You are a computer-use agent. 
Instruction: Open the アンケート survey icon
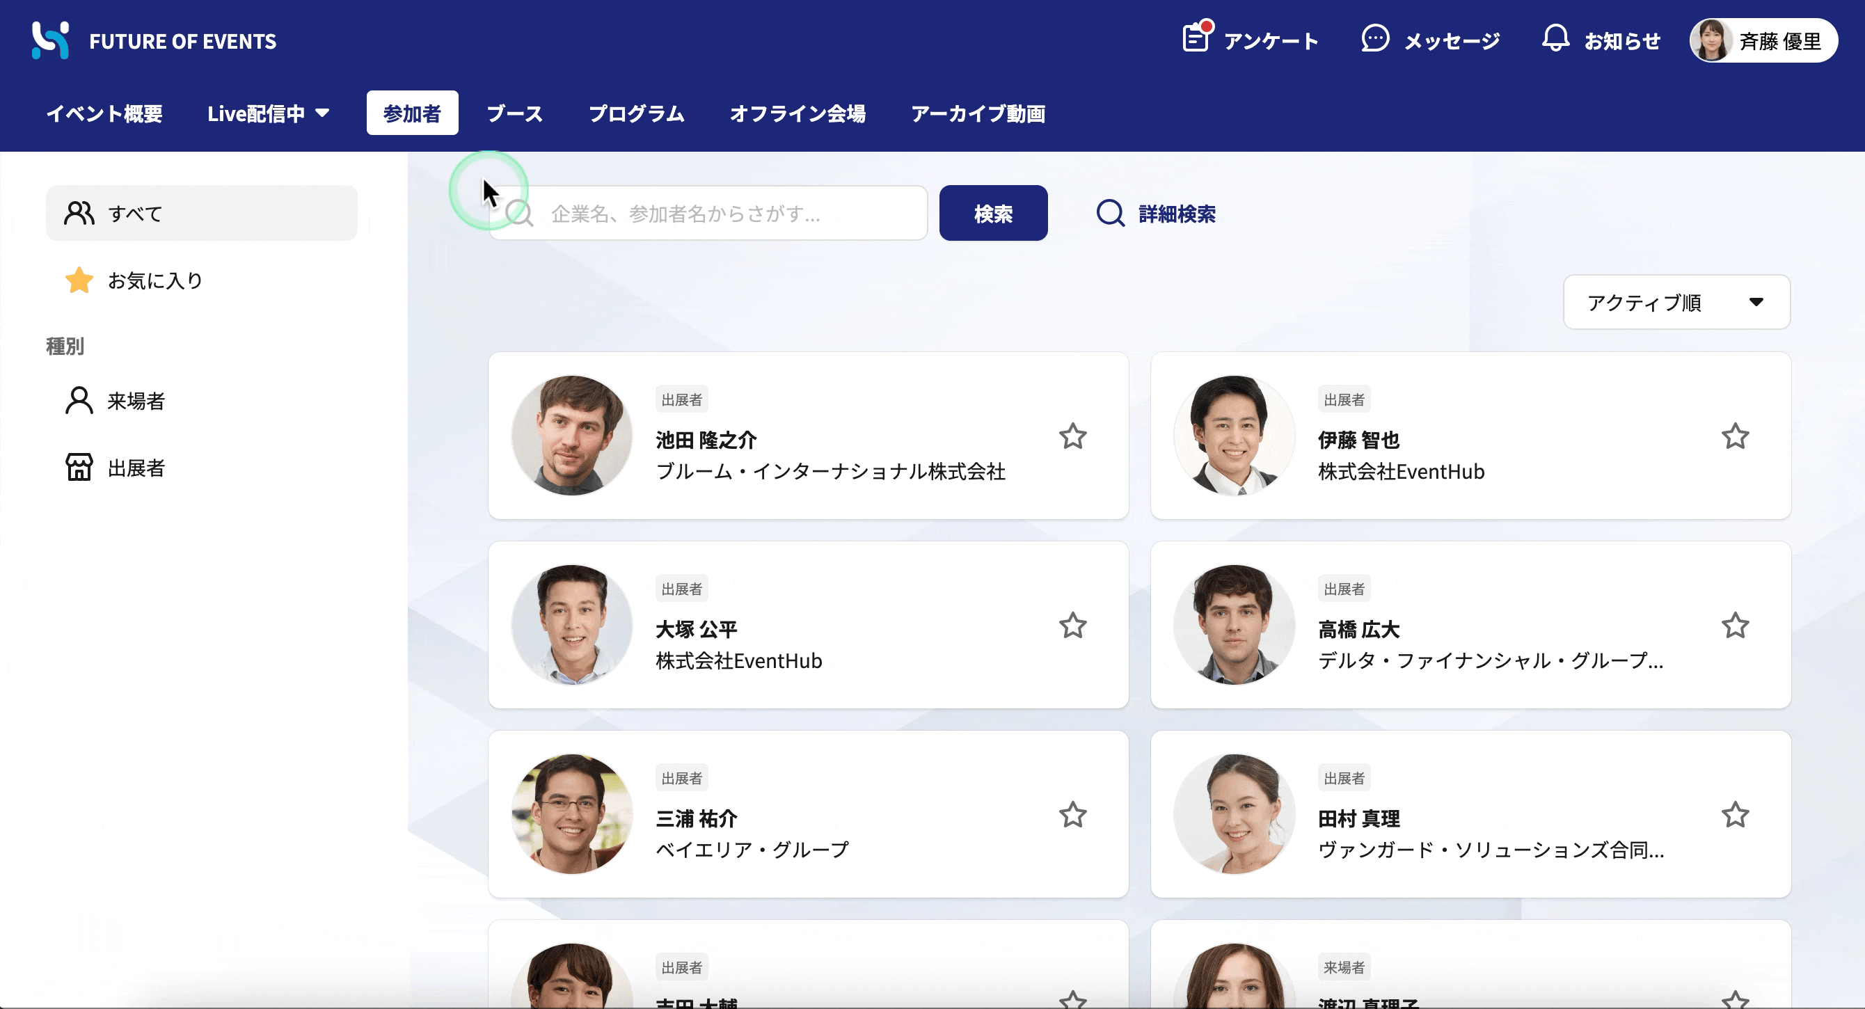(1197, 37)
